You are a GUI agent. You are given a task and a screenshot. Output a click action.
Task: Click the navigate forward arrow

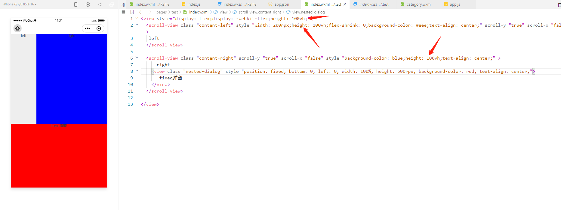click(149, 12)
